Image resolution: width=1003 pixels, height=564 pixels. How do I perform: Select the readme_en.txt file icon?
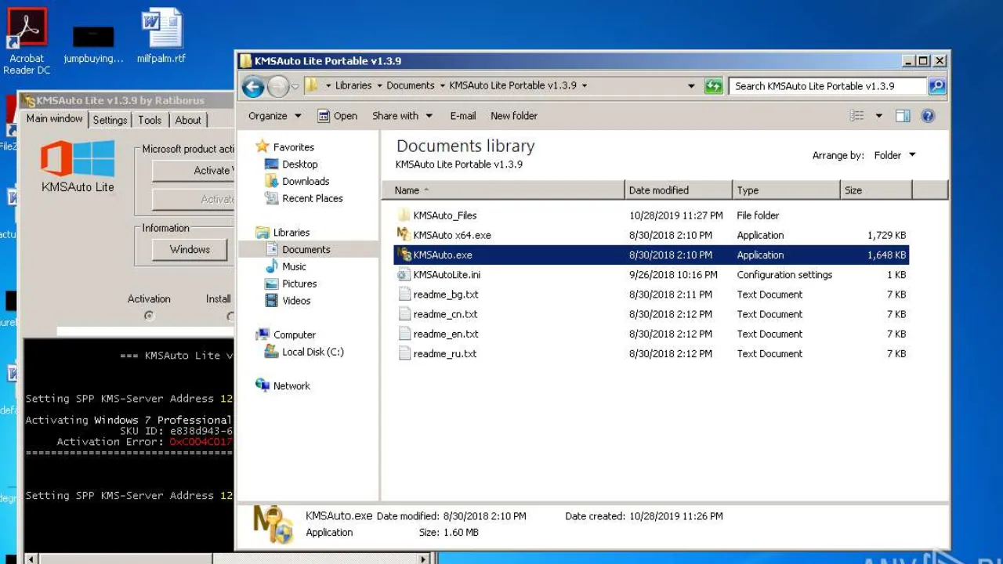click(x=404, y=334)
